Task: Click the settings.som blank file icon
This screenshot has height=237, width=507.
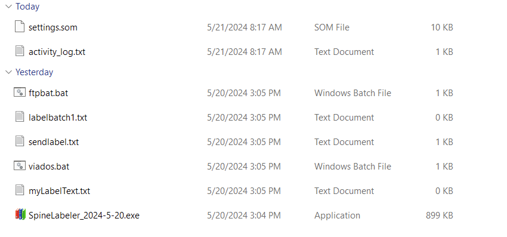Action: pyautogui.click(x=20, y=26)
